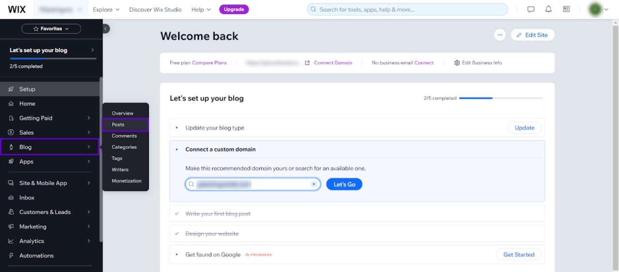Click the Analytics chart icon
The image size is (619, 272).
[x=11, y=241]
